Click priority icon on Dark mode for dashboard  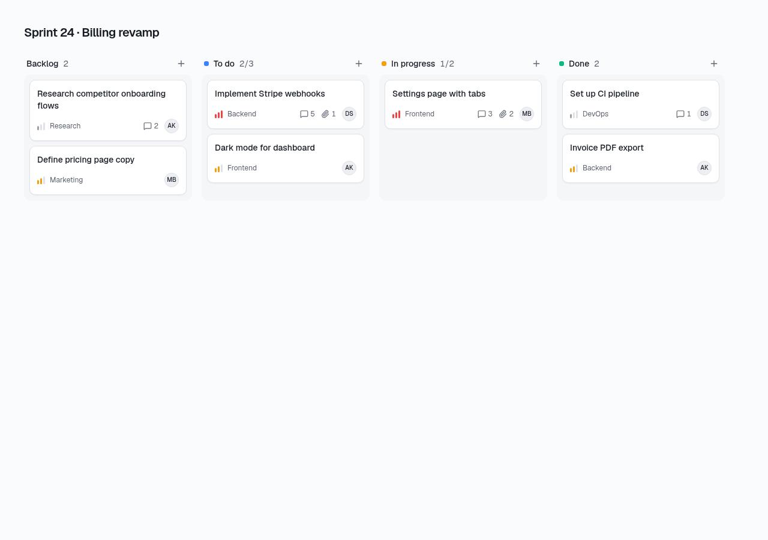point(219,168)
